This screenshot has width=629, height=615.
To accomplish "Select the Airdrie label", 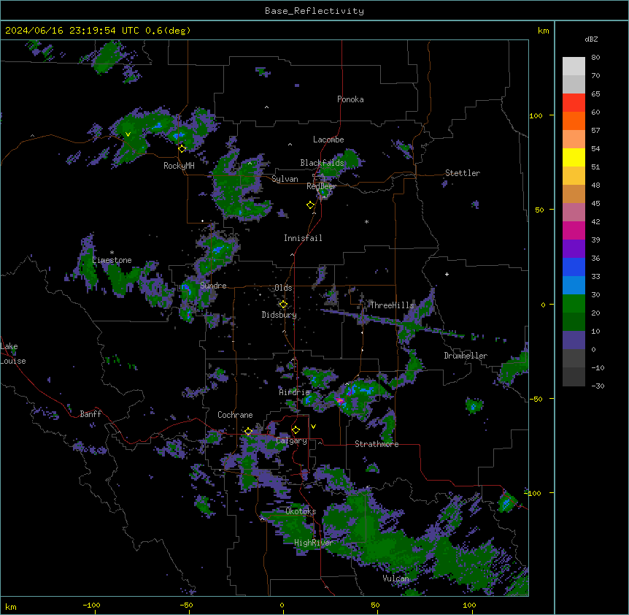I will 295,392.
